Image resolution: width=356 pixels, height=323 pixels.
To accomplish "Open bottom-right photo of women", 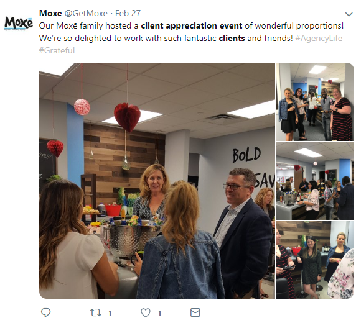I will pos(315,260).
